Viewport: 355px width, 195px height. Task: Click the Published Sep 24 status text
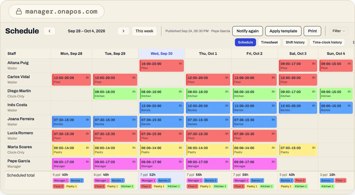197,31
